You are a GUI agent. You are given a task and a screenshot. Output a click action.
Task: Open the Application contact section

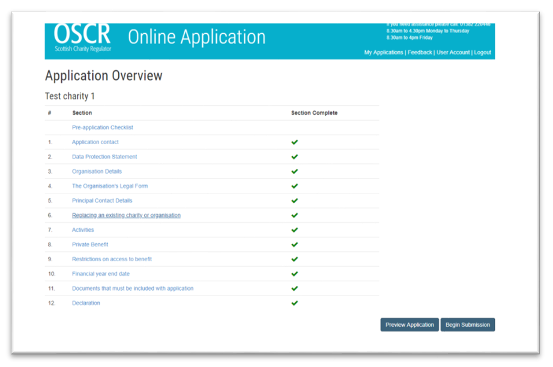click(95, 142)
